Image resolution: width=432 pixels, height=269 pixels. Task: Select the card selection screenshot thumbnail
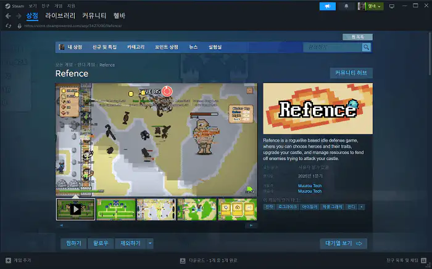(x=237, y=209)
